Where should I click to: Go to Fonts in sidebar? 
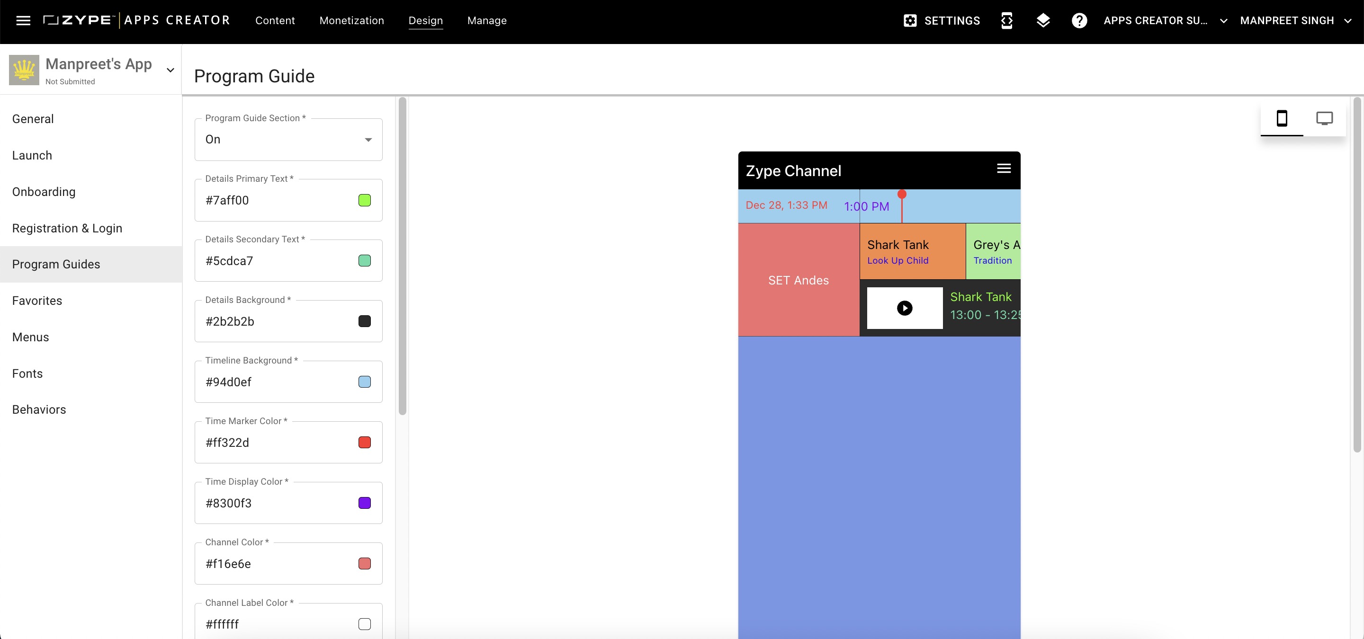[91, 373]
